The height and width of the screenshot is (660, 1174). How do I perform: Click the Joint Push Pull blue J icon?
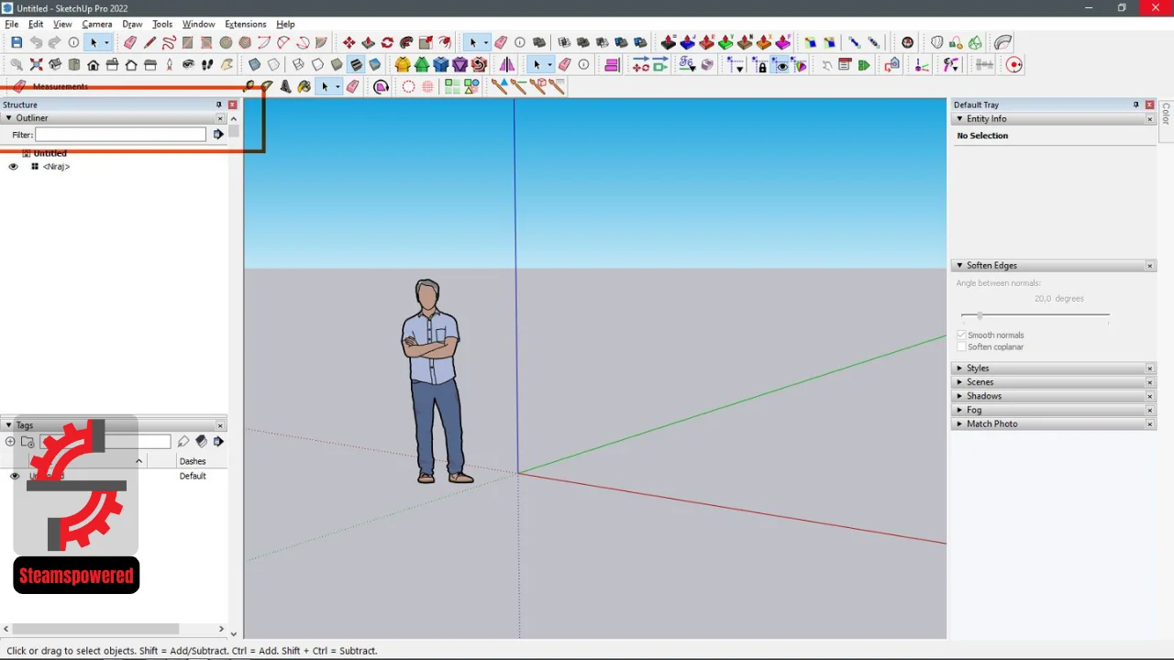click(x=688, y=42)
